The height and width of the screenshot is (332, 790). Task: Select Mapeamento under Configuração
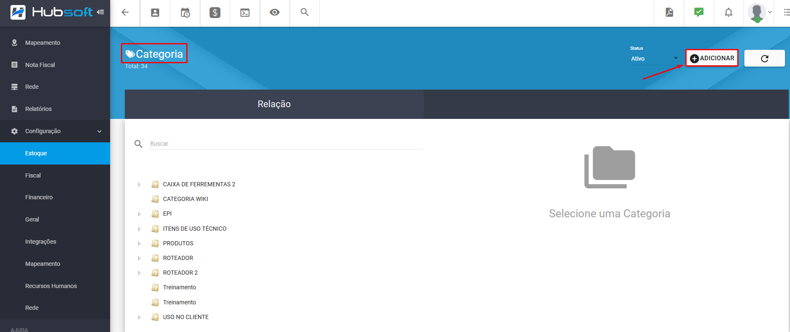(x=55, y=264)
